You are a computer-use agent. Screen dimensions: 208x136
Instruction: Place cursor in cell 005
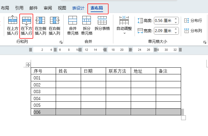pos(43,105)
